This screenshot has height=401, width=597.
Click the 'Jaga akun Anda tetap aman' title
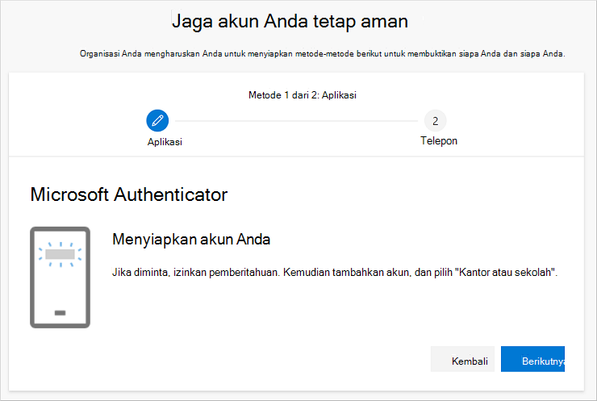click(290, 21)
